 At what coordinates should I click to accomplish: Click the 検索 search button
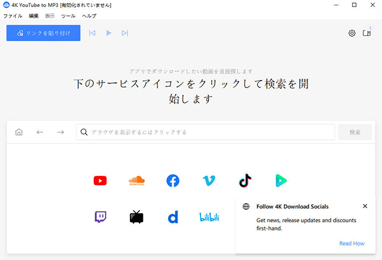[355, 132]
